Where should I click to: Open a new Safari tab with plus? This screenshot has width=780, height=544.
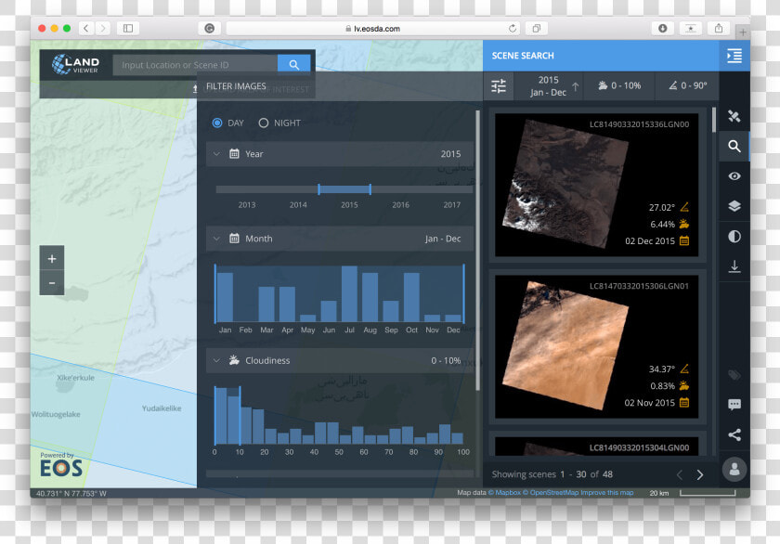point(743,32)
